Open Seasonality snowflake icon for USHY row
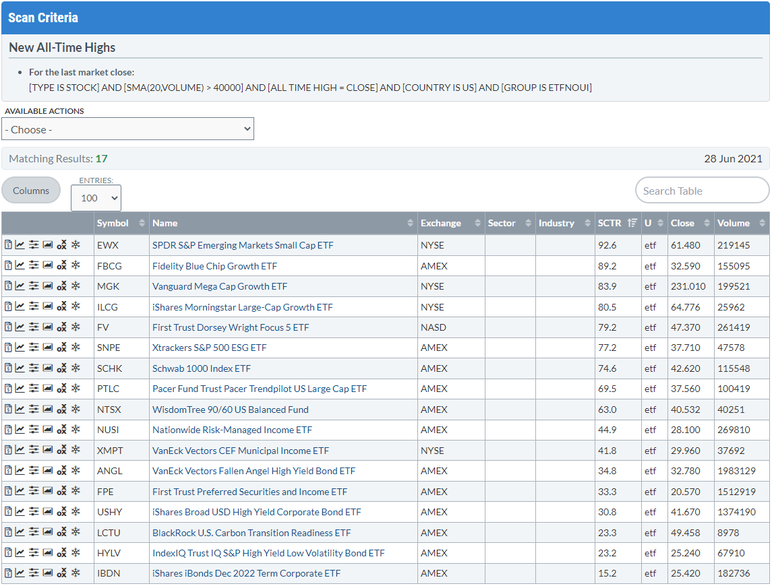Image resolution: width=772 pixels, height=586 pixels. coord(76,511)
